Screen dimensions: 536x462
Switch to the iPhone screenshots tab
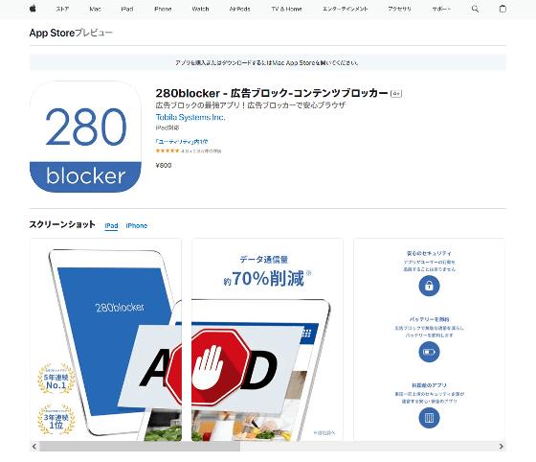tap(136, 226)
